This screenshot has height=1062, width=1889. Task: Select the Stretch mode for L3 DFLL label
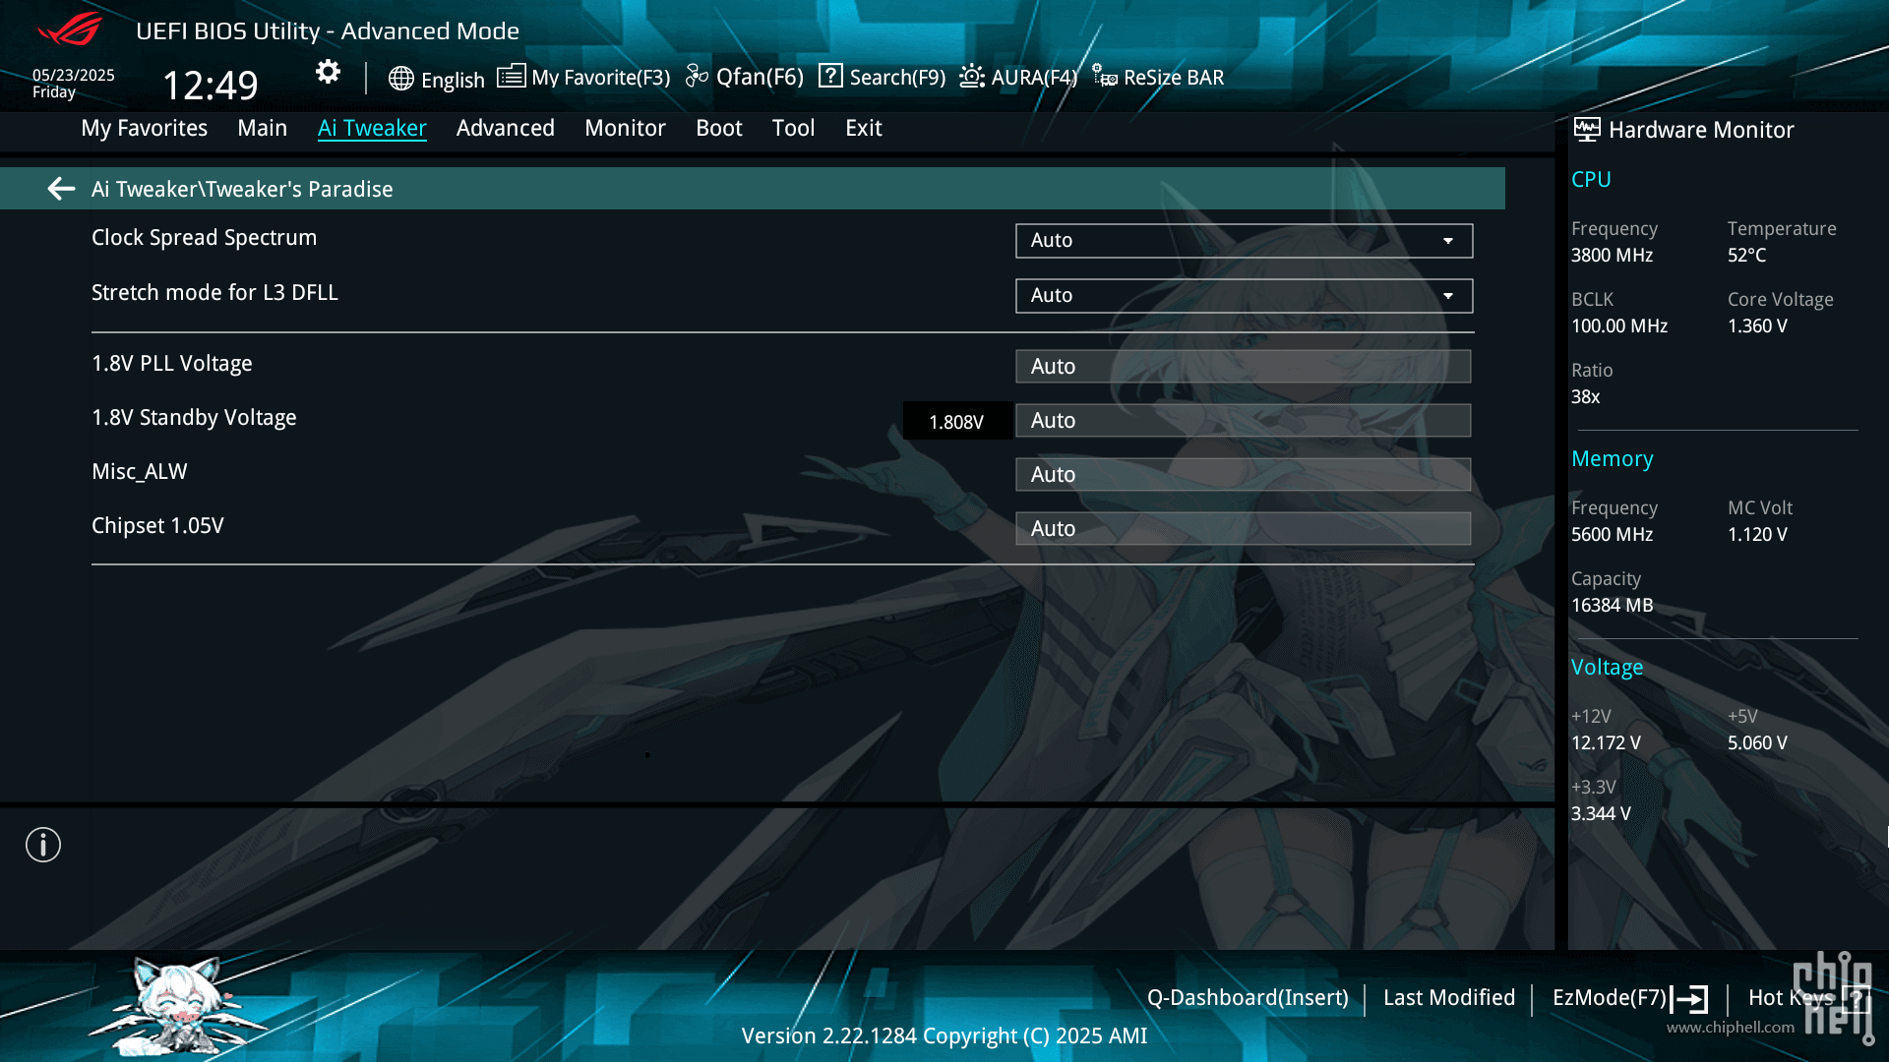coord(214,293)
